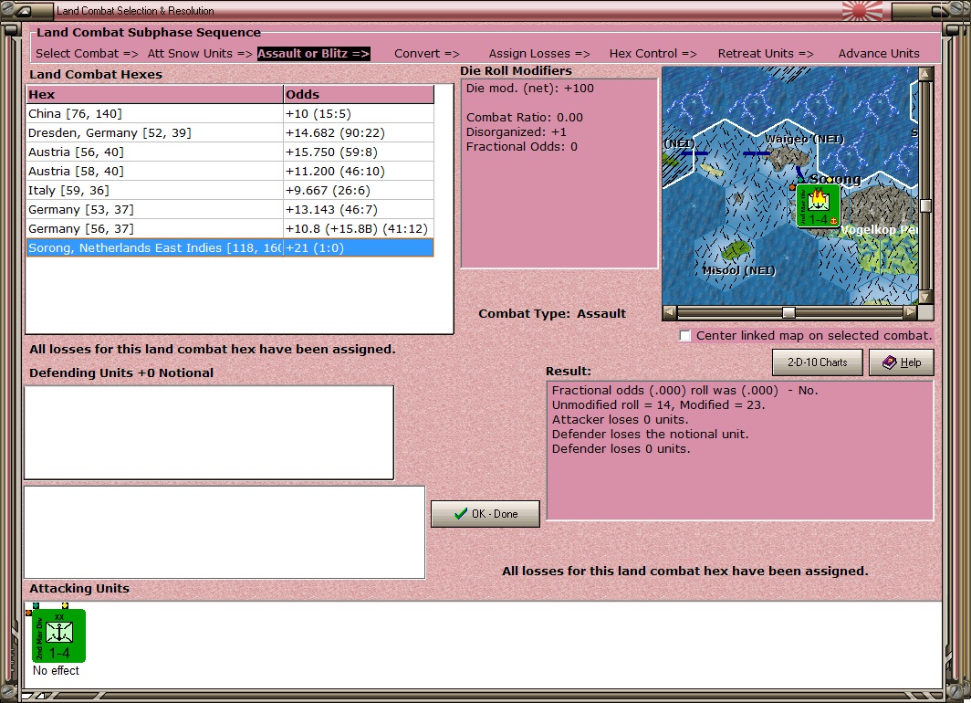Click the marine unit counter on Sorong map hex
971x703 pixels.
tap(818, 205)
